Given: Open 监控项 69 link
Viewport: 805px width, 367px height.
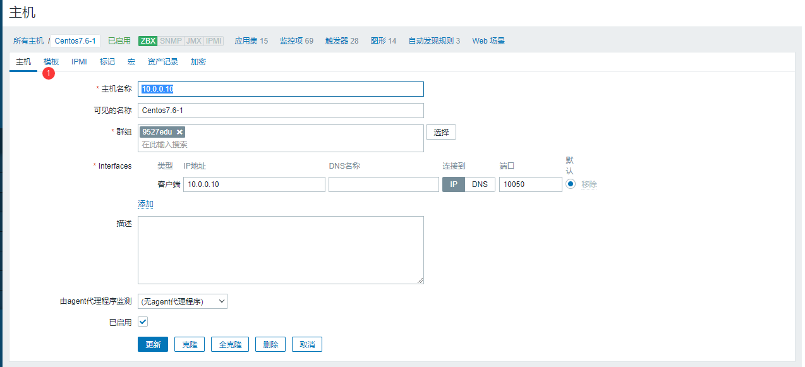Looking at the screenshot, I should 297,41.
